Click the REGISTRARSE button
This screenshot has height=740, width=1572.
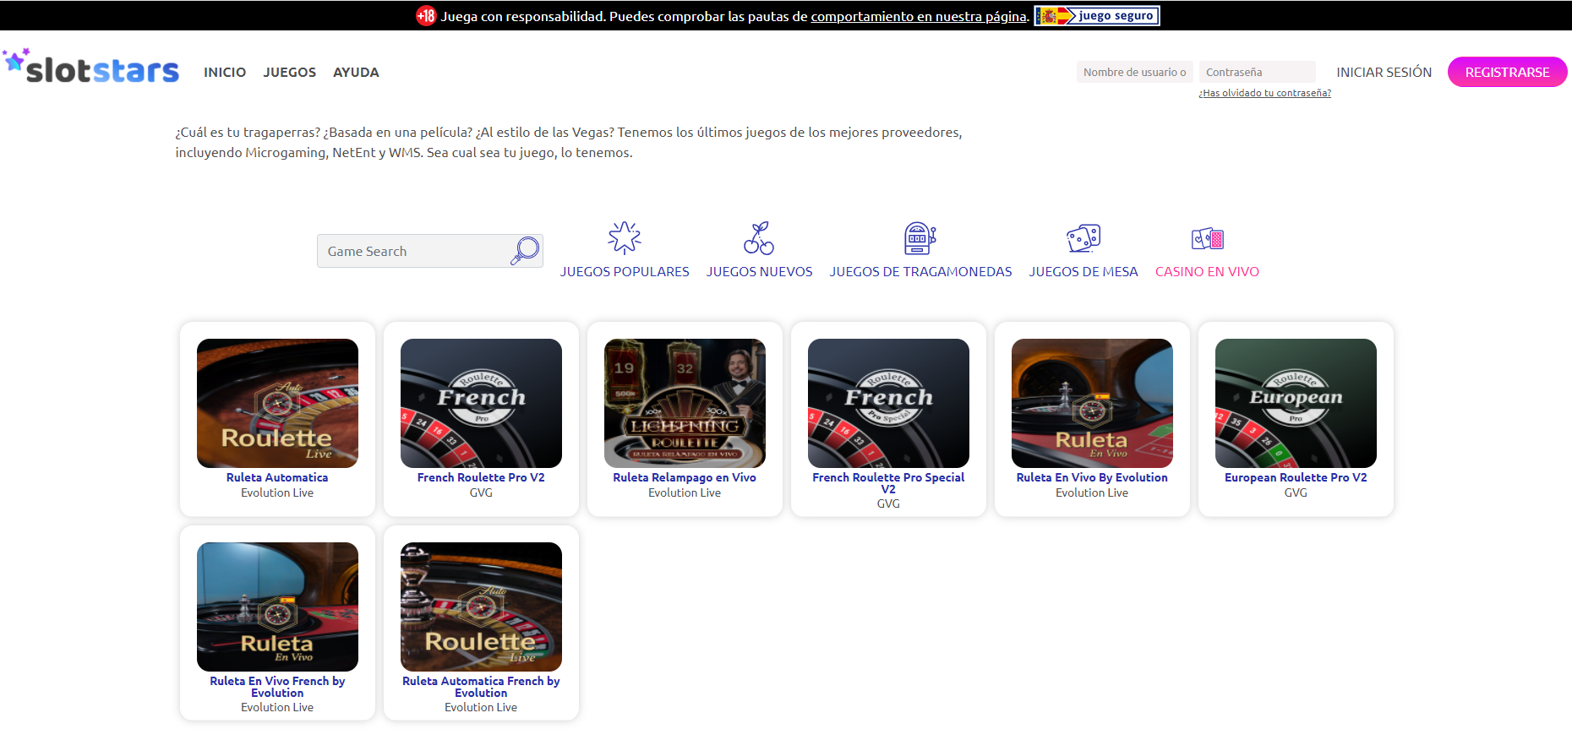1507,72
